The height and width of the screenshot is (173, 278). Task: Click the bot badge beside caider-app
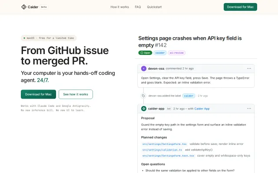(169, 109)
